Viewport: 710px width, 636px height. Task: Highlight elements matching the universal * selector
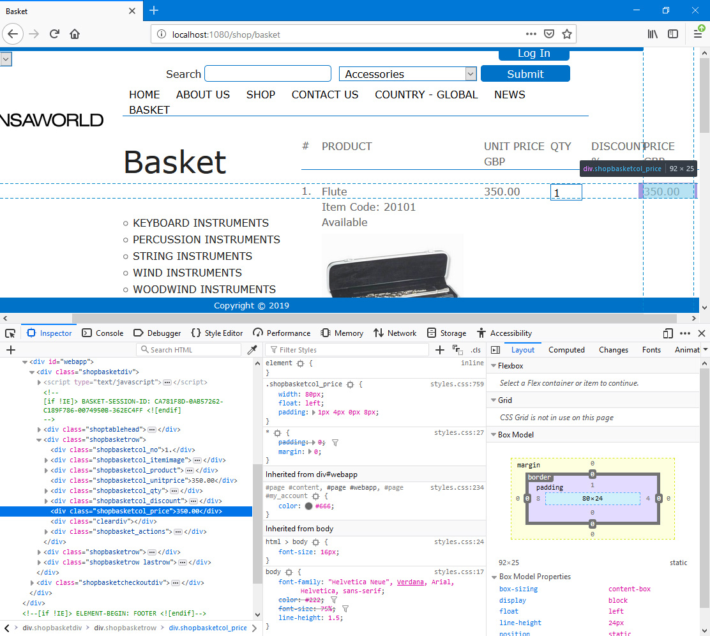coord(278,433)
